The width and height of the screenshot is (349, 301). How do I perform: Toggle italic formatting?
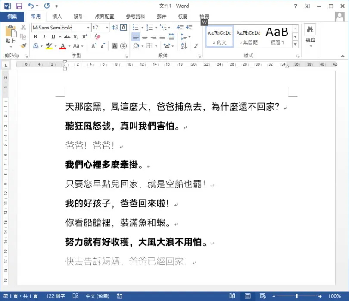44,37
